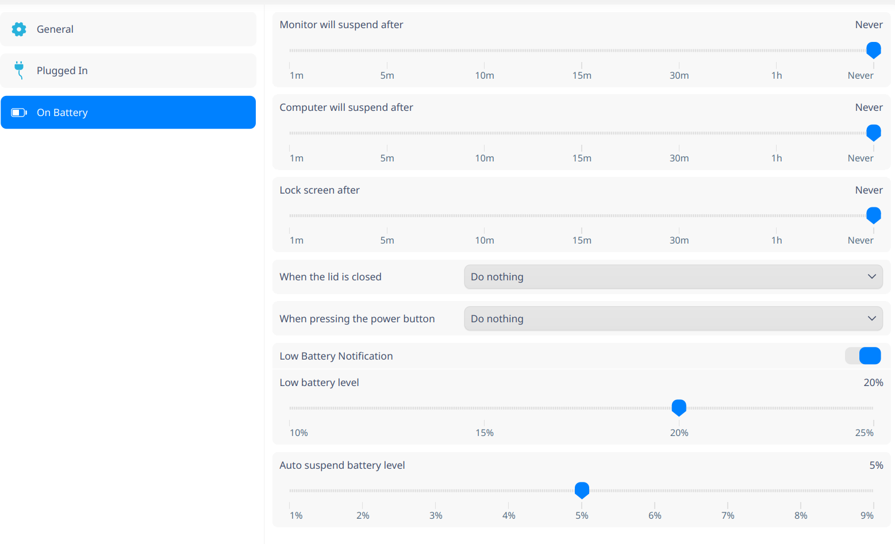
Task: Set computer suspend slider to 30m
Action: coord(679,133)
